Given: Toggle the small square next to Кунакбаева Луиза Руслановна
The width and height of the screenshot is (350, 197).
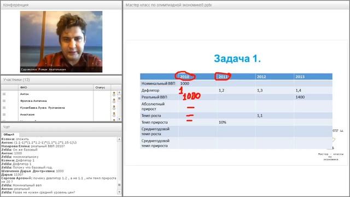Looking at the screenshot, I should [x=4, y=108].
